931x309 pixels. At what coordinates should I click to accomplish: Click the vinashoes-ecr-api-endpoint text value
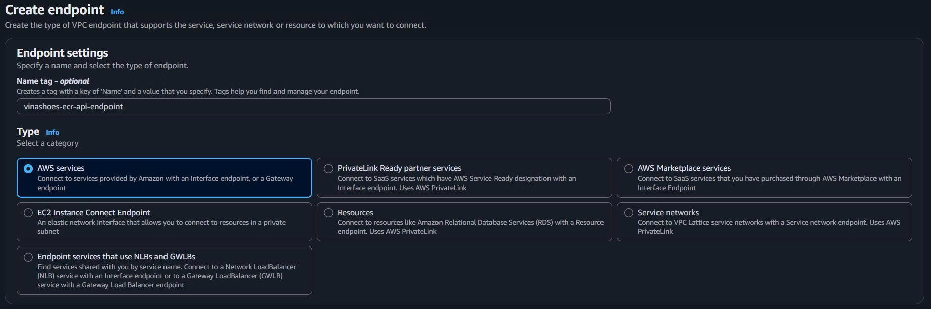pos(73,106)
